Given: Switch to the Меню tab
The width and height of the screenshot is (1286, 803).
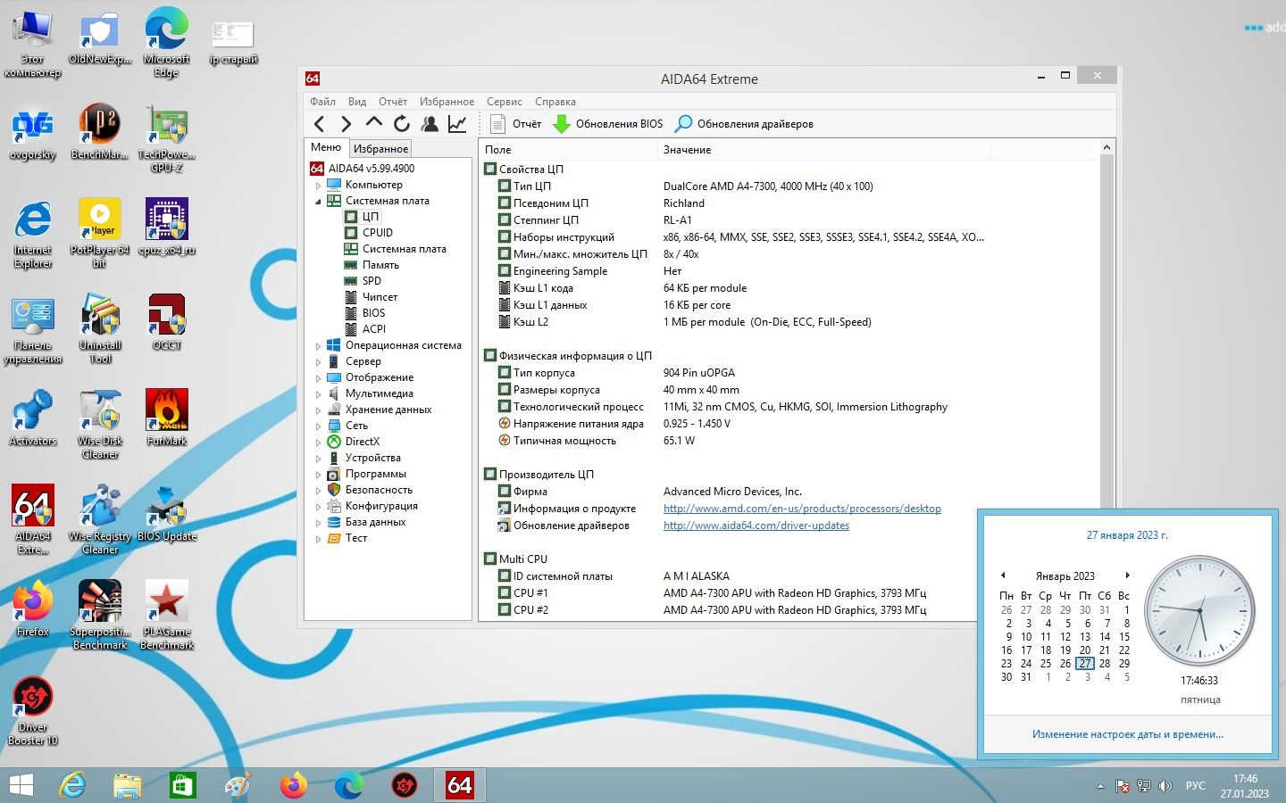Looking at the screenshot, I should (x=326, y=147).
